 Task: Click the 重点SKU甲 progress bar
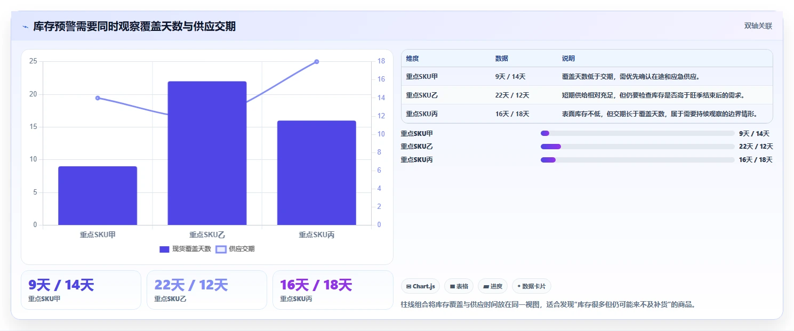click(638, 133)
